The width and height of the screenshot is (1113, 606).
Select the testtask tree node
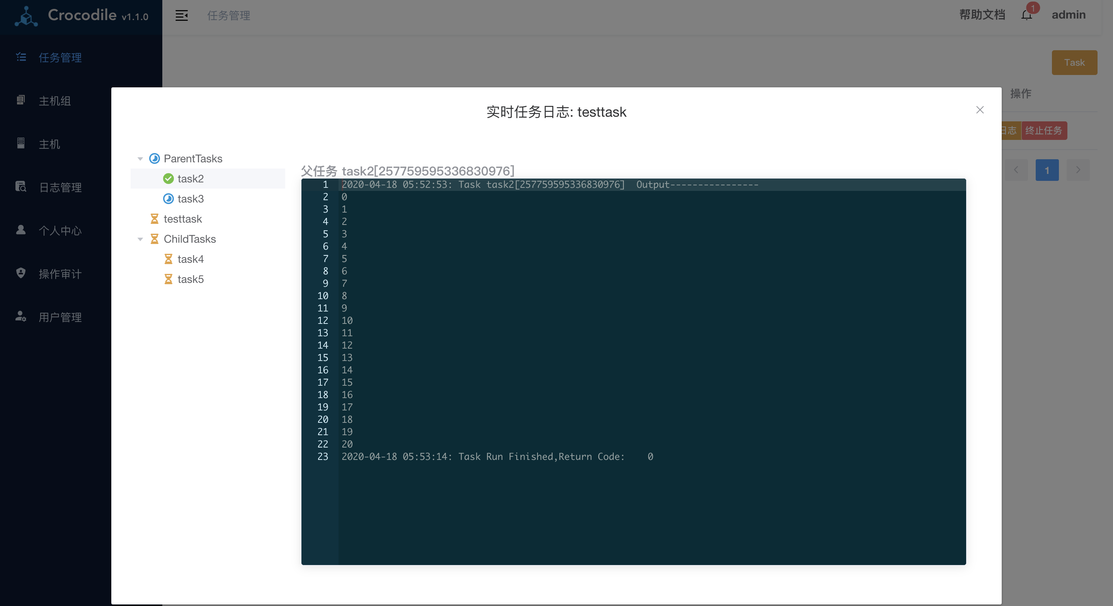click(x=183, y=219)
